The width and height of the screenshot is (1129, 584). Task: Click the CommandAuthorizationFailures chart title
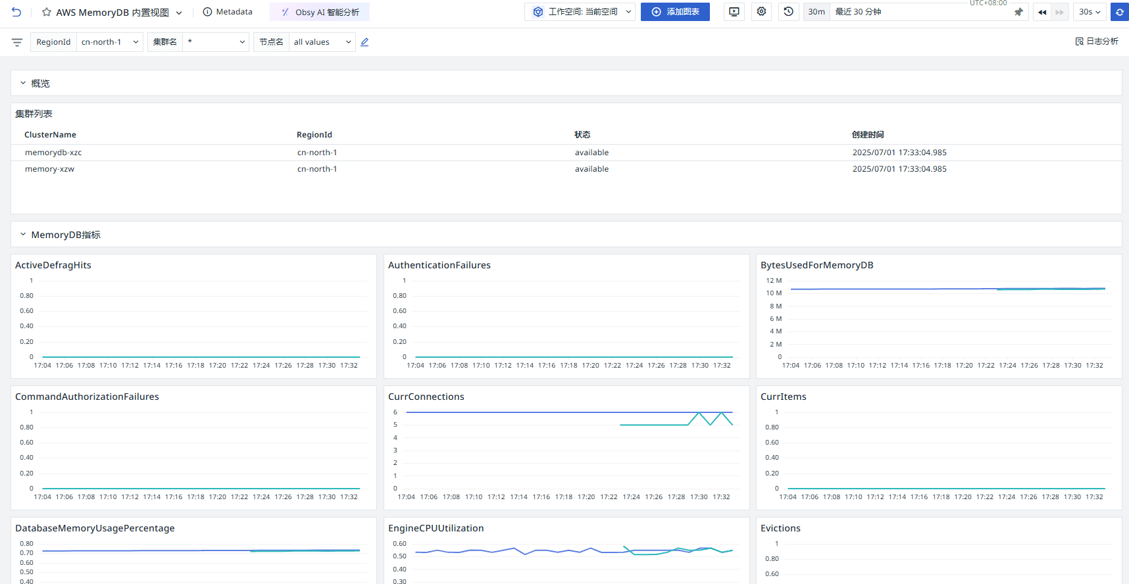tap(87, 397)
